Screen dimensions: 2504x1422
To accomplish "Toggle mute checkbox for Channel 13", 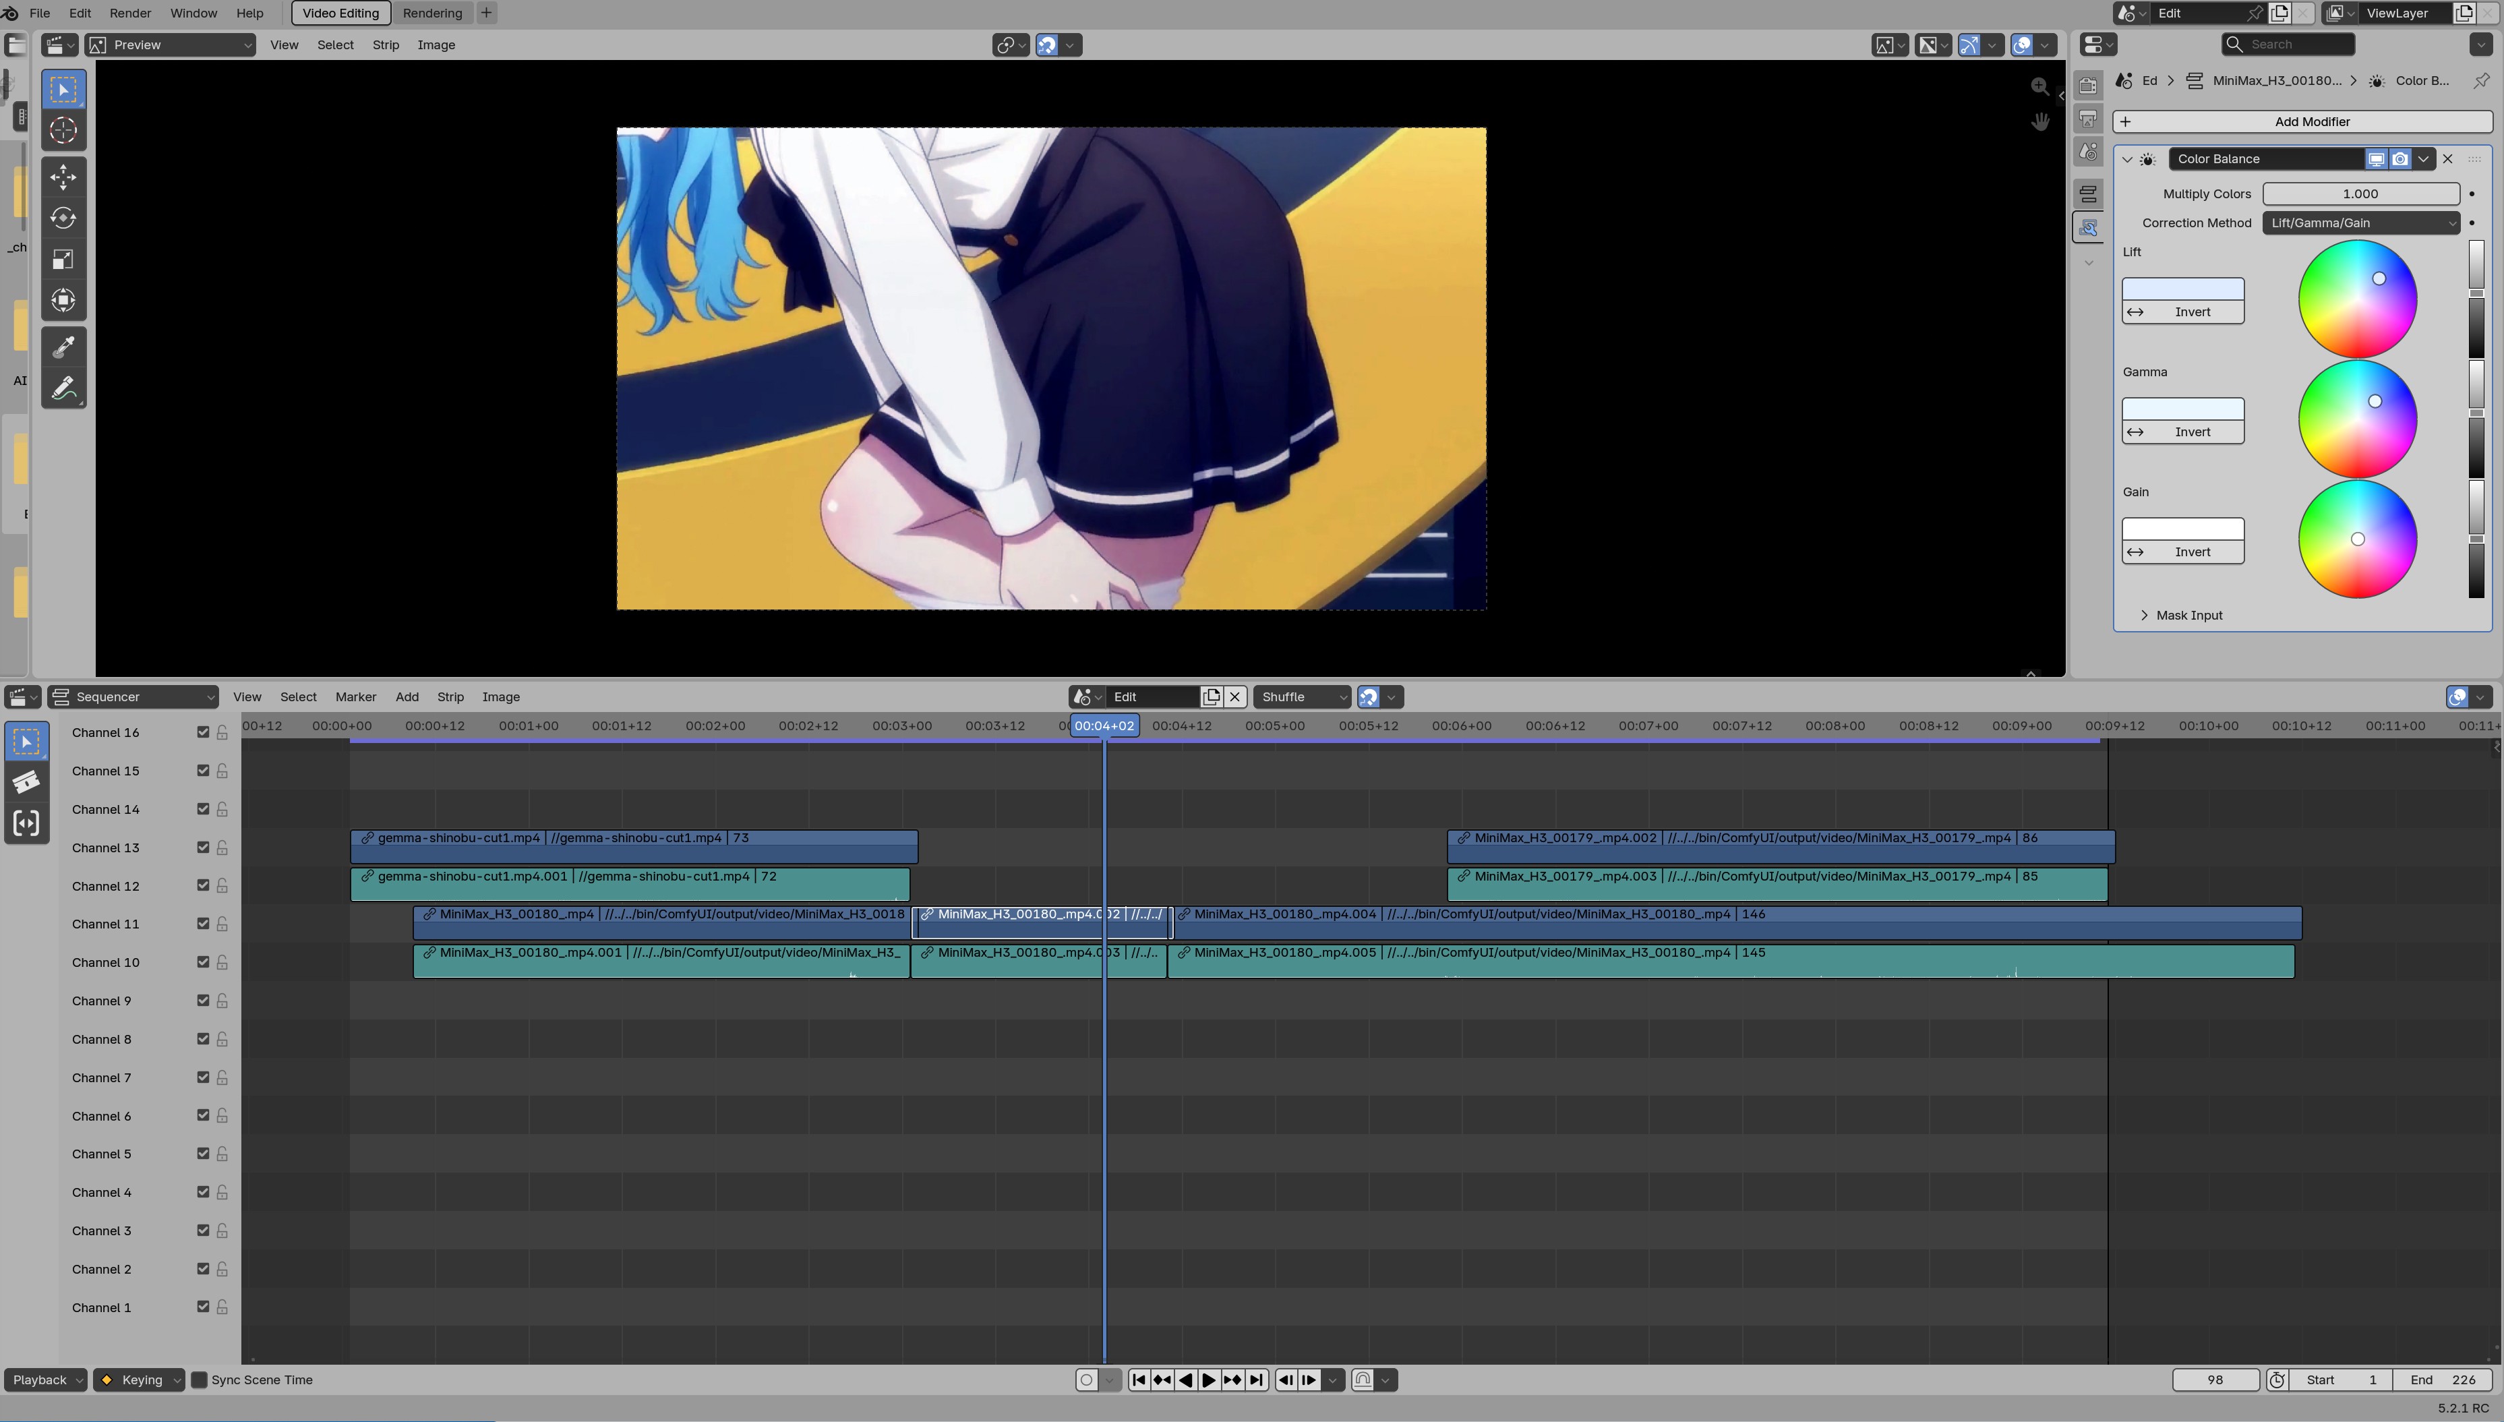I will pyautogui.click(x=203, y=848).
